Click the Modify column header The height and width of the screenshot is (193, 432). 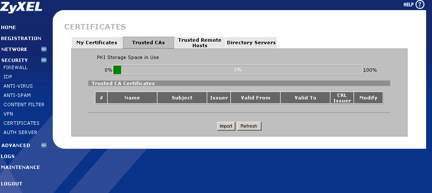click(368, 98)
